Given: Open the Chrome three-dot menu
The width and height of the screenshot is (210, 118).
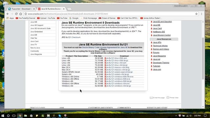Looking at the screenshot, I should (x=201, y=14).
